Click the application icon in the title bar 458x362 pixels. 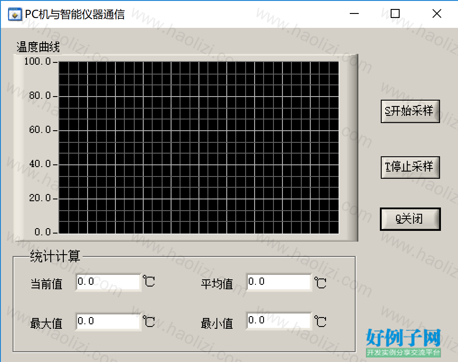pyautogui.click(x=15, y=14)
